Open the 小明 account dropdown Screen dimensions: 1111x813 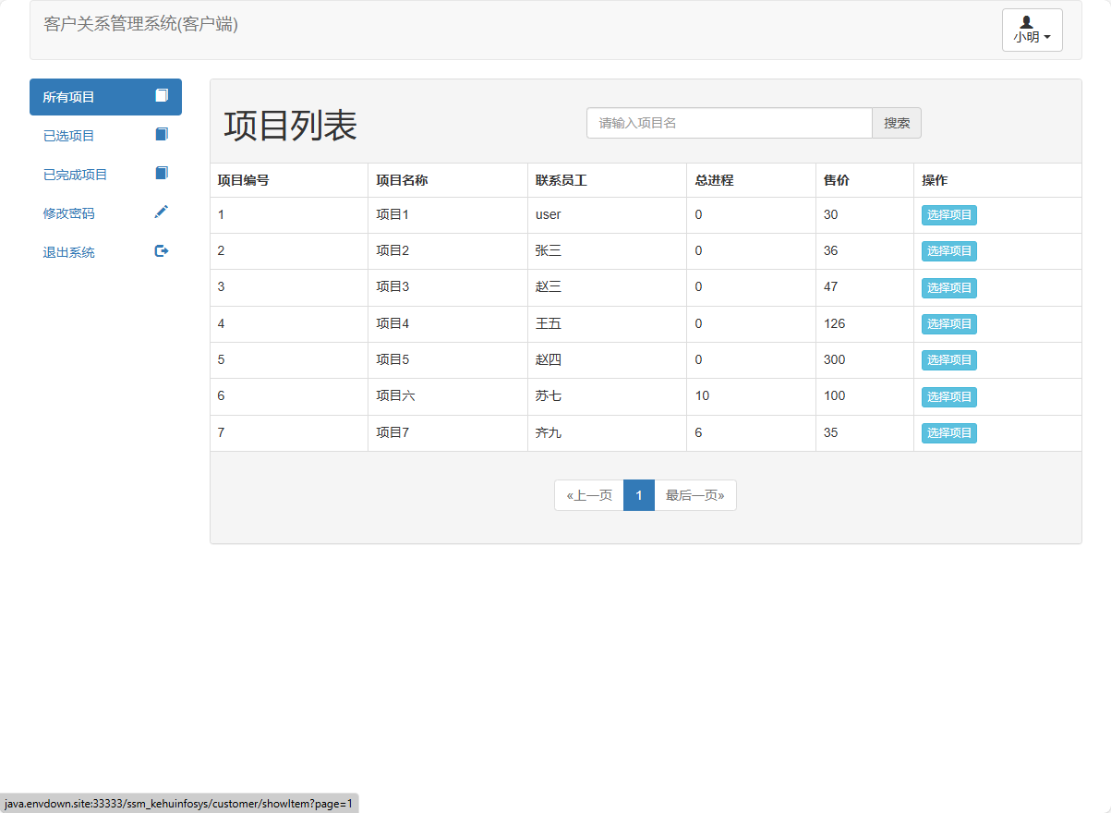click(1032, 37)
